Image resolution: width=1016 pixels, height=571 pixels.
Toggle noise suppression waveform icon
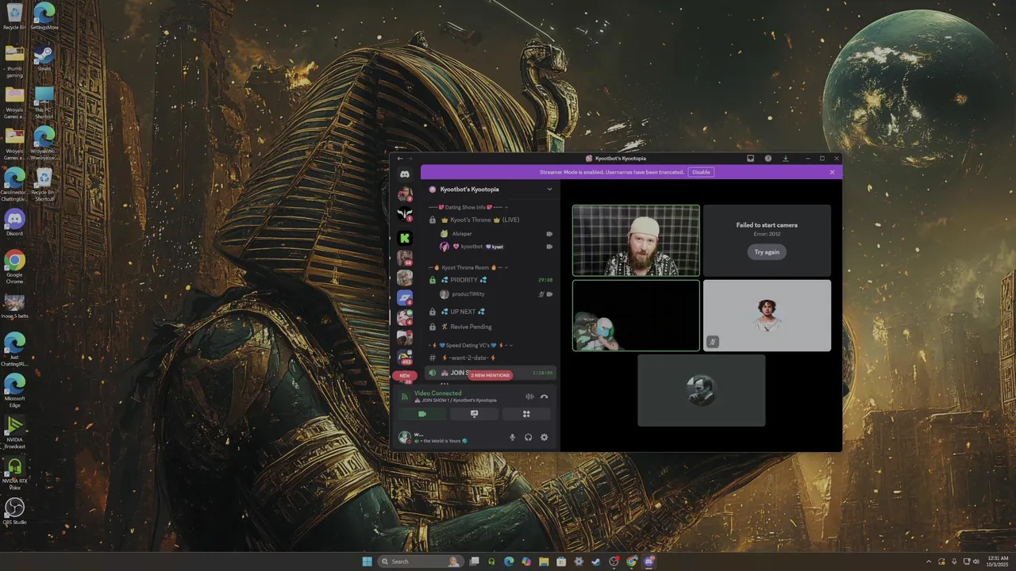point(529,397)
